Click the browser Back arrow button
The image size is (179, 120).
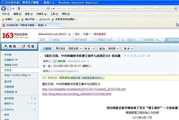[x=4, y=8]
